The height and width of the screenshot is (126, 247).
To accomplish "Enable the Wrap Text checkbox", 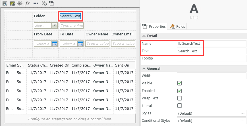I will [179, 98].
